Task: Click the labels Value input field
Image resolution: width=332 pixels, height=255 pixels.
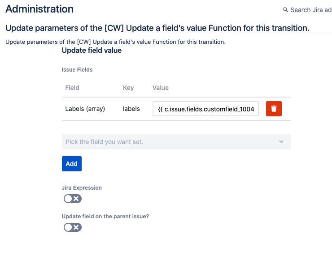Action: 205,109
